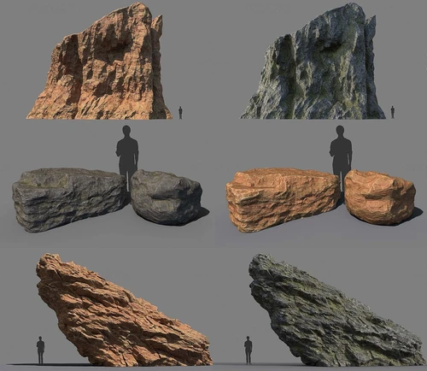The width and height of the screenshot is (427, 371).
Task: Select human silhouette left of gray slab
Action: pos(249,350)
